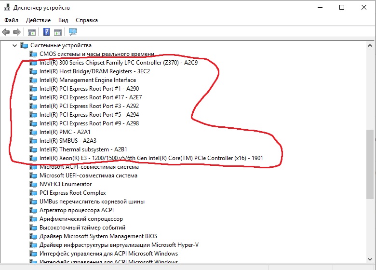Select Intel Xeon E3 PCIe Controller (x16) - 1901
376x270 pixels.
[151, 158]
